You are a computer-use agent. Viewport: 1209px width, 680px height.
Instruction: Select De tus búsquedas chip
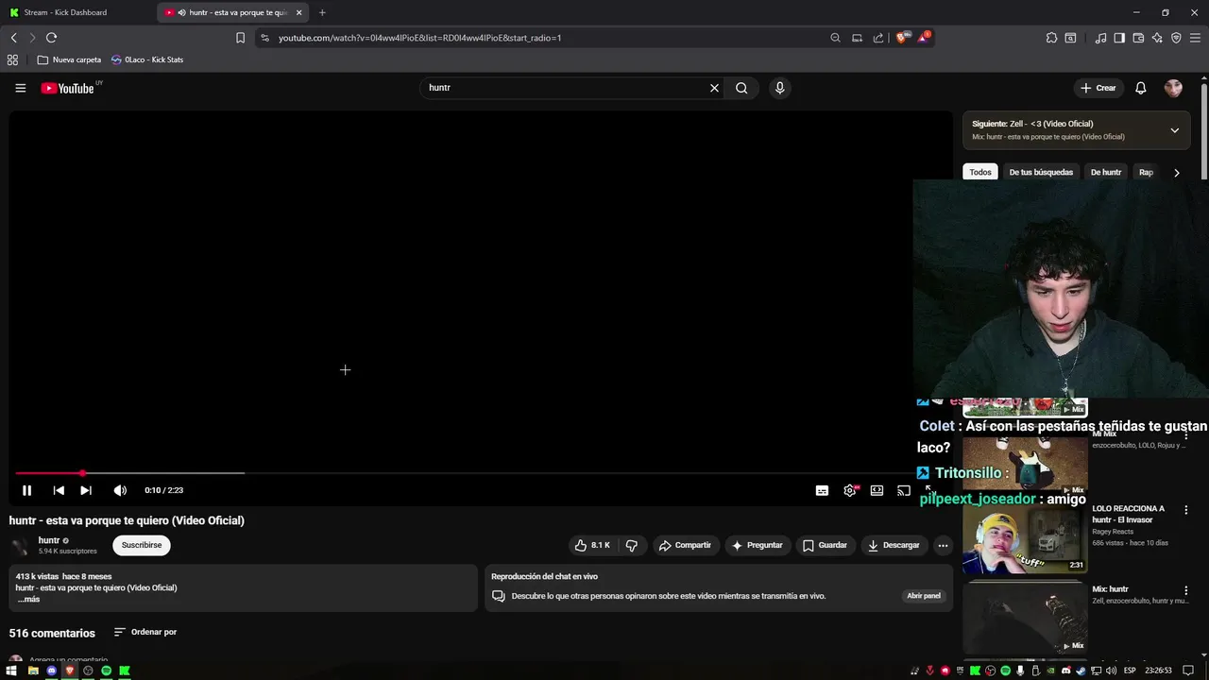click(x=1041, y=172)
